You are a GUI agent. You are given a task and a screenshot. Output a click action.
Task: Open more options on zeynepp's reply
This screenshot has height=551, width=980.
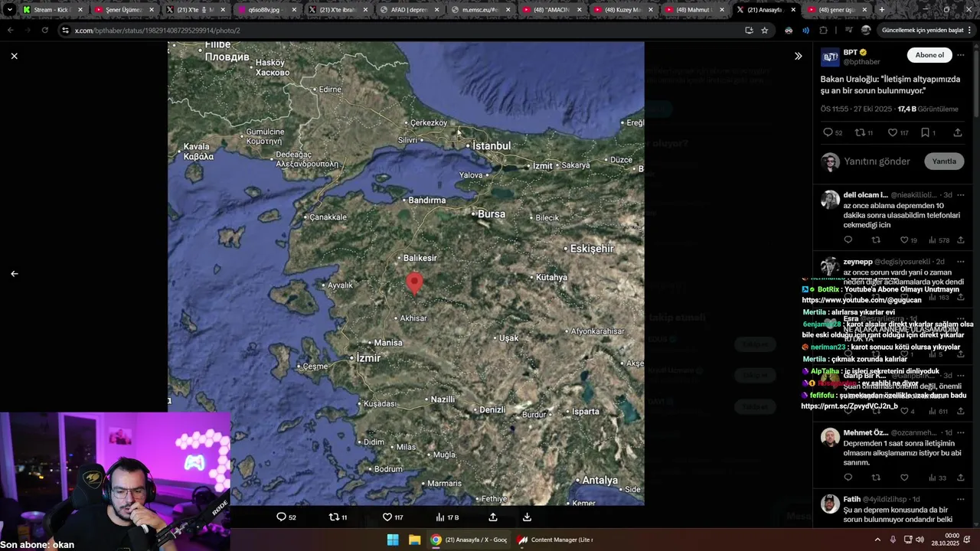tap(961, 262)
